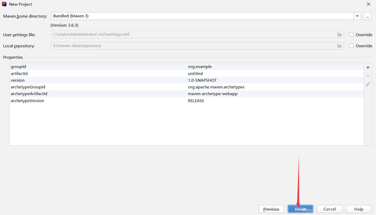Image resolution: width=376 pixels, height=215 pixels.
Task: Click the 1.0-SNAPSHOT value cell
Action: [202, 80]
